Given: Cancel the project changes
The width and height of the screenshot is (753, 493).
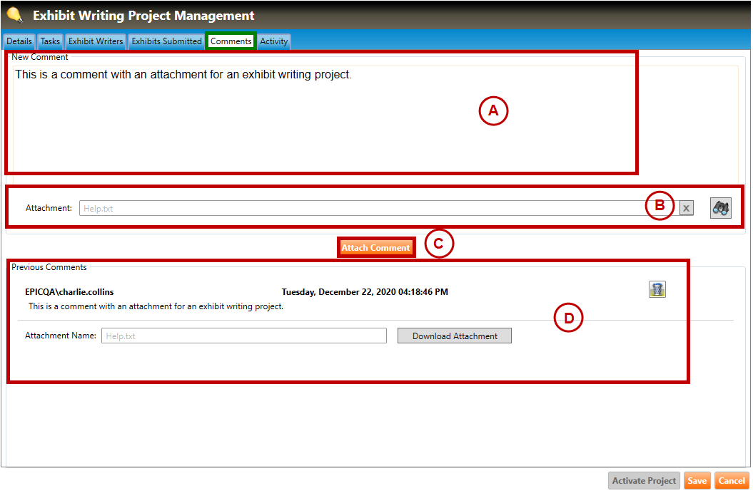Looking at the screenshot, I should click(732, 481).
